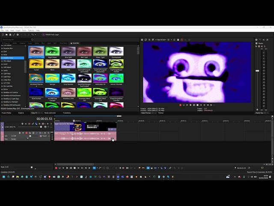The image size is (274, 206).
Task: Choose the Night Vision preset thumbnail
Action: pyautogui.click(x=52, y=51)
